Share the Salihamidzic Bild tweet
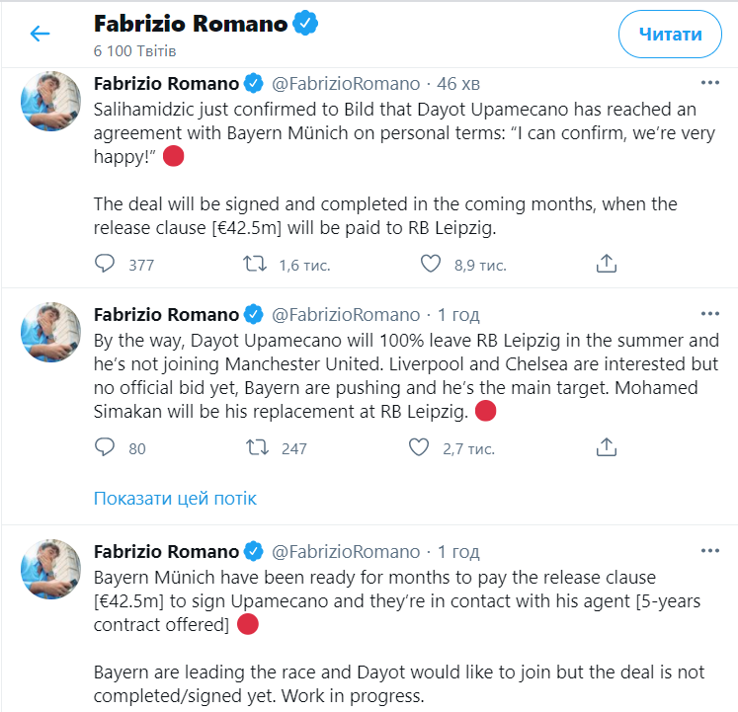This screenshot has height=712, width=738. [x=607, y=264]
